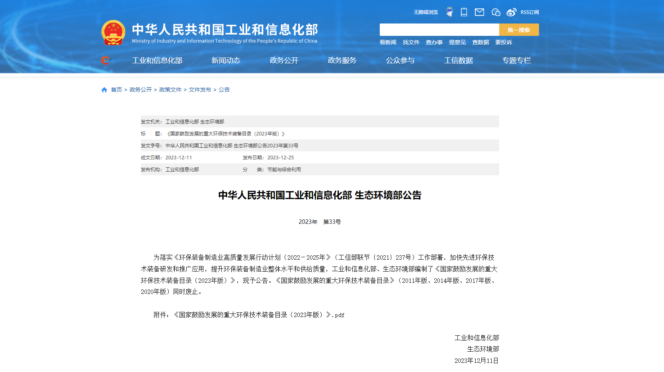This screenshot has width=664, height=372.
Task: Click the envelope mail icon
Action: (479, 12)
